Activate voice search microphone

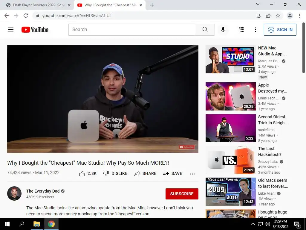(223, 30)
